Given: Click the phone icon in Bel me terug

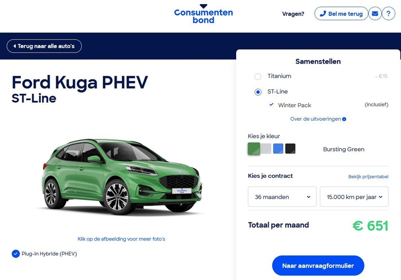Looking at the screenshot, I should 323,14.
